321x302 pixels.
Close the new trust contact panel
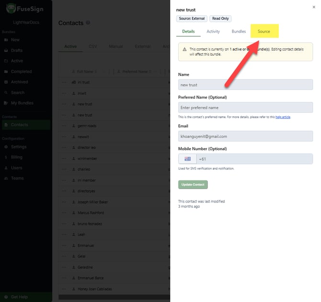click(x=314, y=7)
